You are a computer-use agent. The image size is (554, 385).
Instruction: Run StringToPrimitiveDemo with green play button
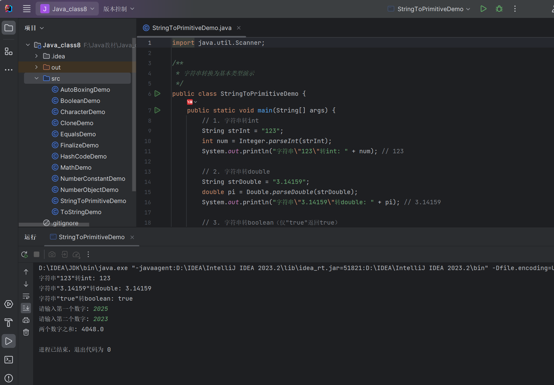(483, 9)
